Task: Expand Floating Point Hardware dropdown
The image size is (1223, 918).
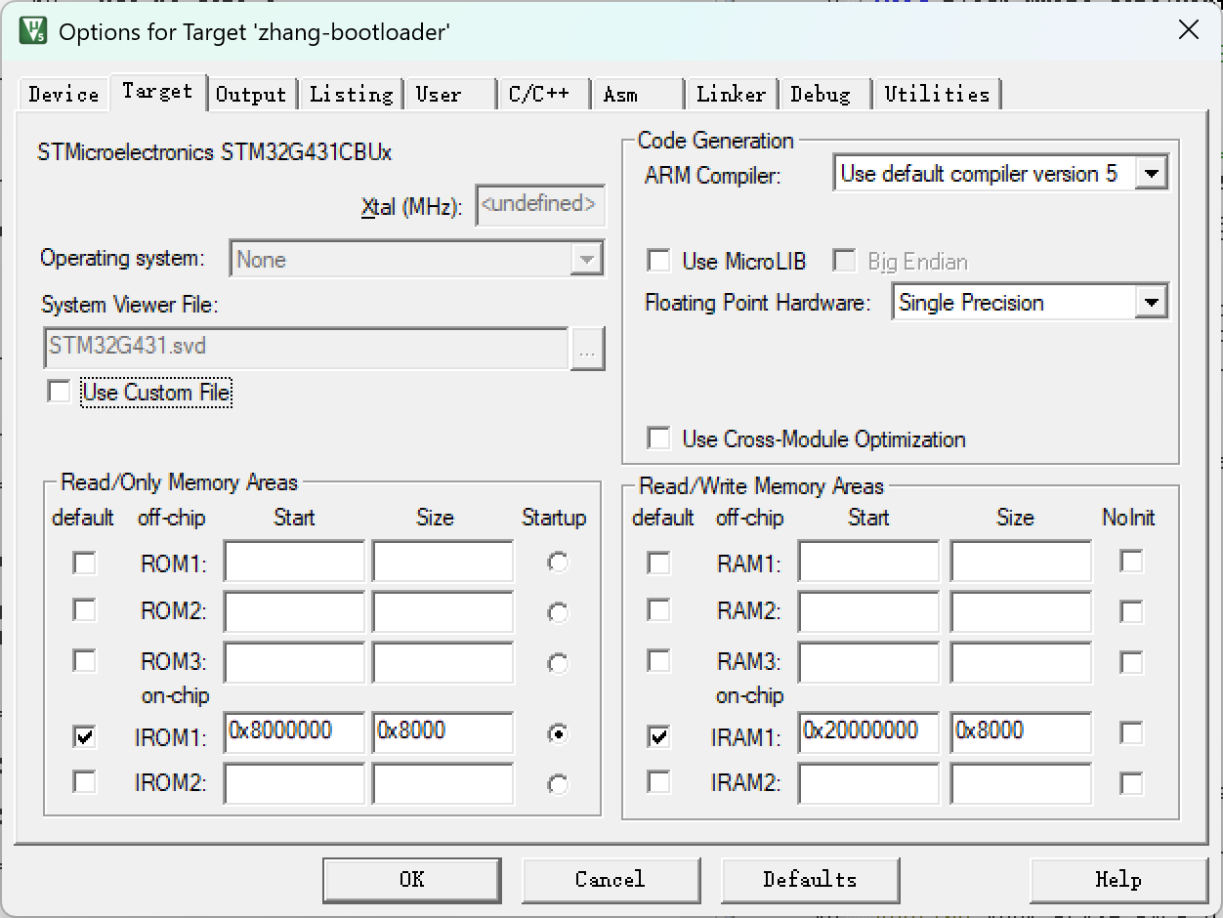Action: click(1153, 303)
